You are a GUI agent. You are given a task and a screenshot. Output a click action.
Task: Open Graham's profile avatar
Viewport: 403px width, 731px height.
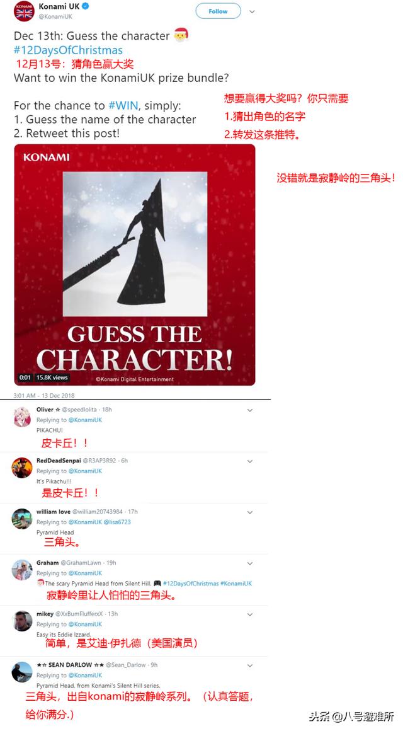click(x=22, y=570)
